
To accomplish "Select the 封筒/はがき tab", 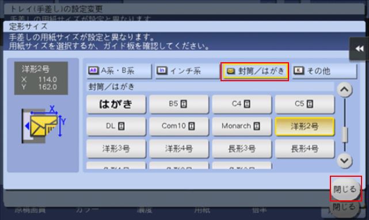I will (x=255, y=71).
